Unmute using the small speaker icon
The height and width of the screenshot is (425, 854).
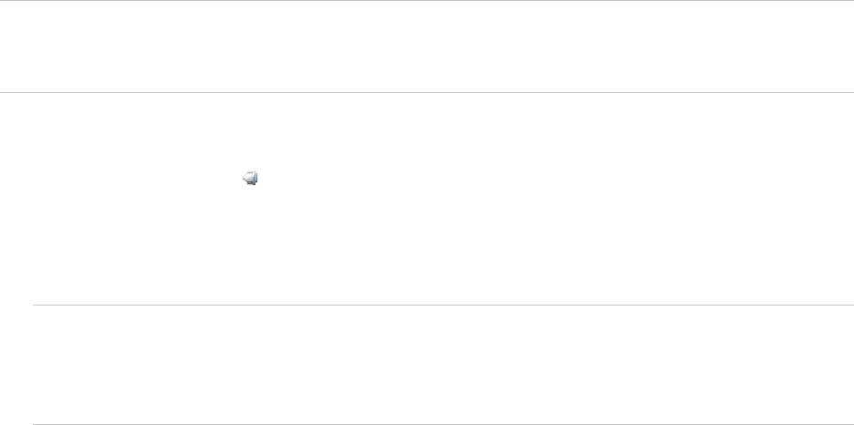(x=251, y=180)
